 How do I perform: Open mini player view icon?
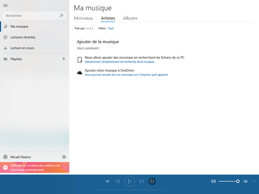click(246, 181)
